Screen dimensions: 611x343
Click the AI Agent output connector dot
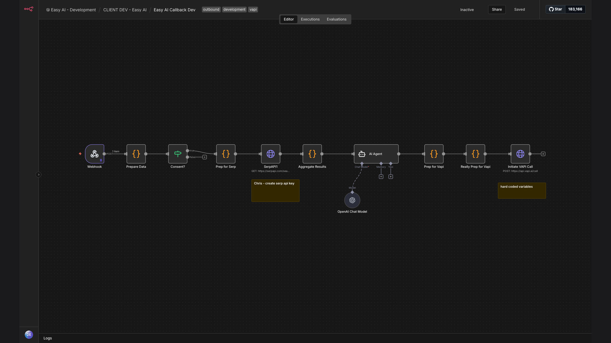click(x=399, y=154)
